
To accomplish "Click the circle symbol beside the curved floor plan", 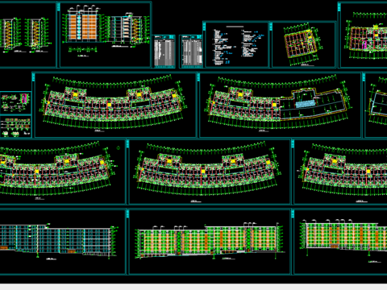I will [119, 147].
